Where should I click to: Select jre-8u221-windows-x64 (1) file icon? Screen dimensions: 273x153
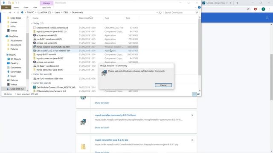[x=34, y=39]
